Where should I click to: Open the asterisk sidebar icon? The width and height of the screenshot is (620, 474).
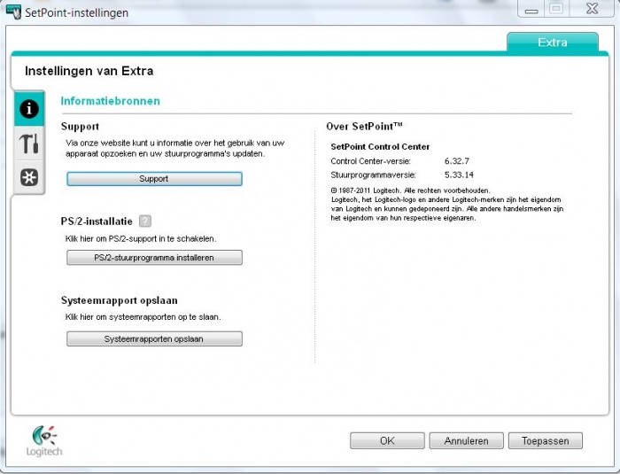[x=29, y=177]
